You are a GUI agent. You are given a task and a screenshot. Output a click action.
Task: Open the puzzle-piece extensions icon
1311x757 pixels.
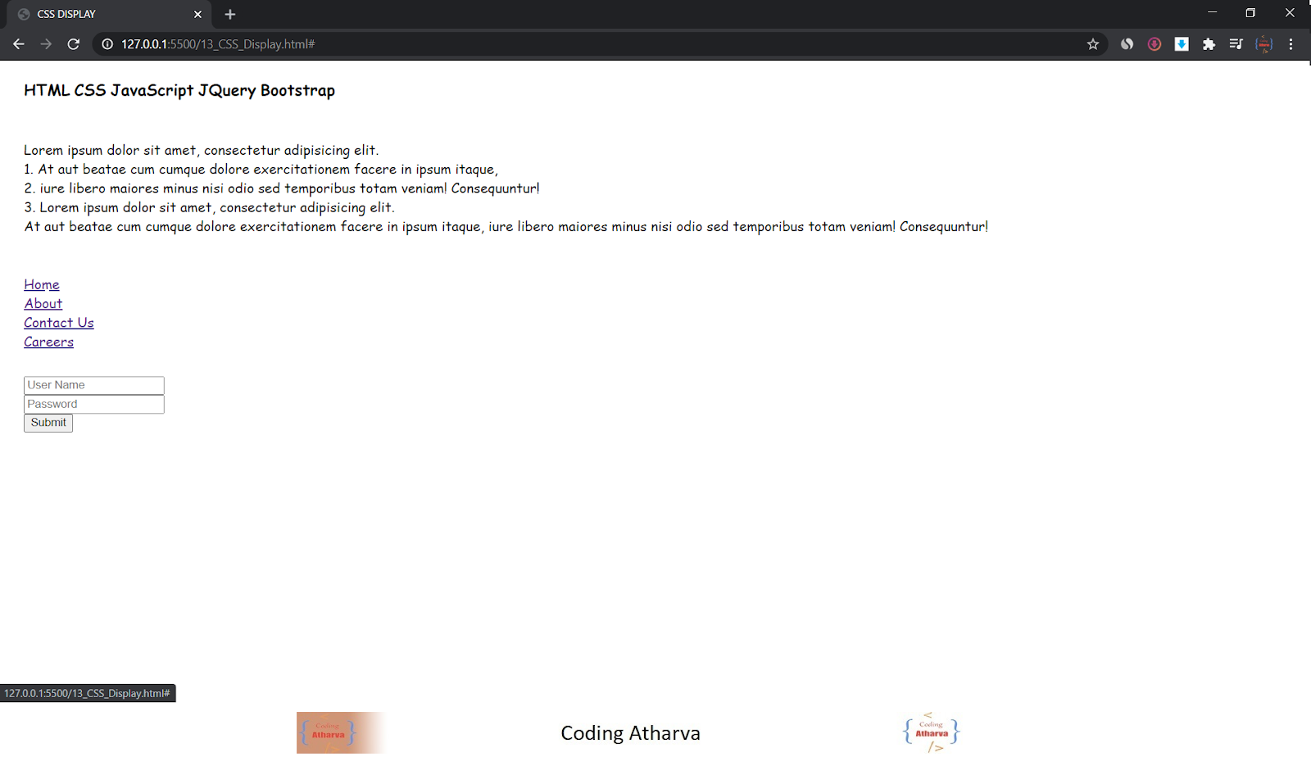pyautogui.click(x=1209, y=43)
